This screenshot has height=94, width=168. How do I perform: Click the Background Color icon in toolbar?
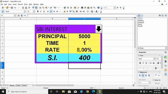[x=92, y=11]
